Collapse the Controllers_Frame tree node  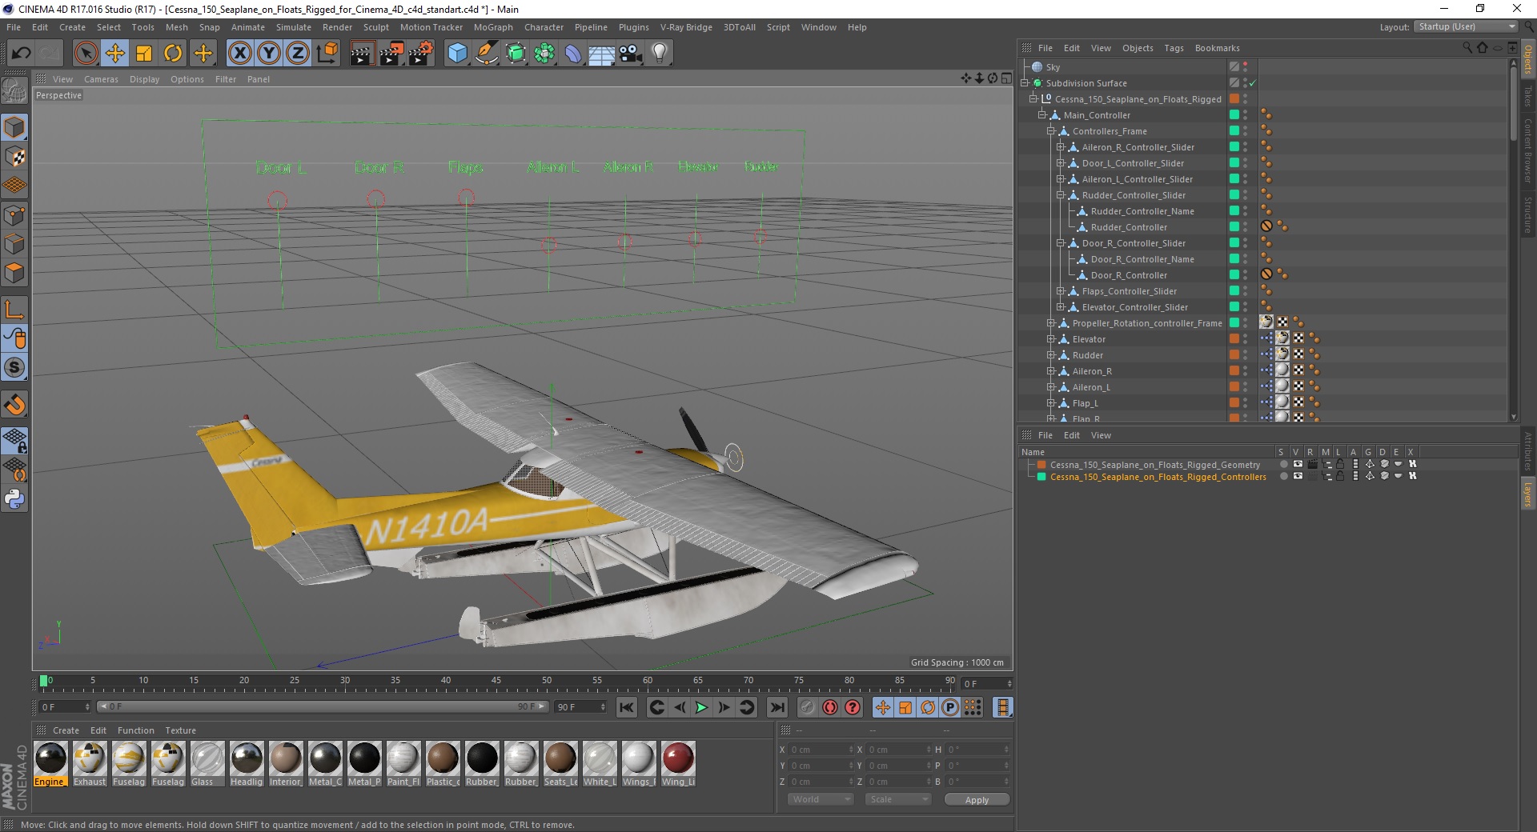click(1051, 131)
